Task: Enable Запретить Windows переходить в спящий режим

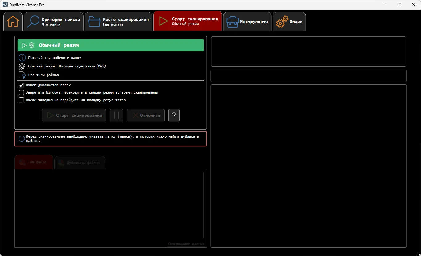Action: (22, 92)
